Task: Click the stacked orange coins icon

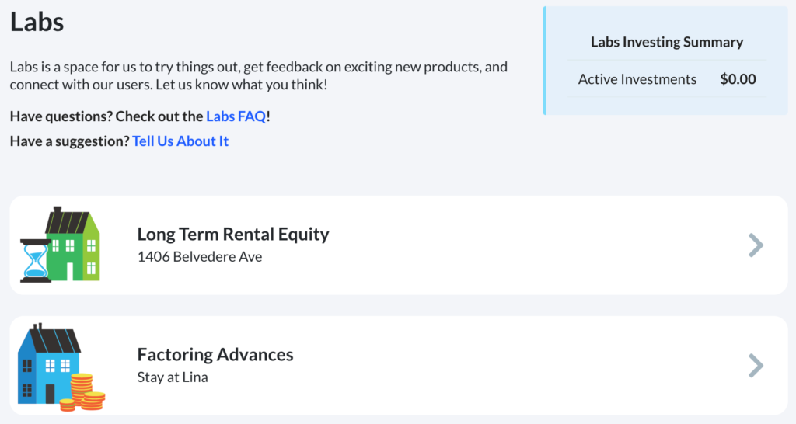Action: pyautogui.click(x=82, y=392)
